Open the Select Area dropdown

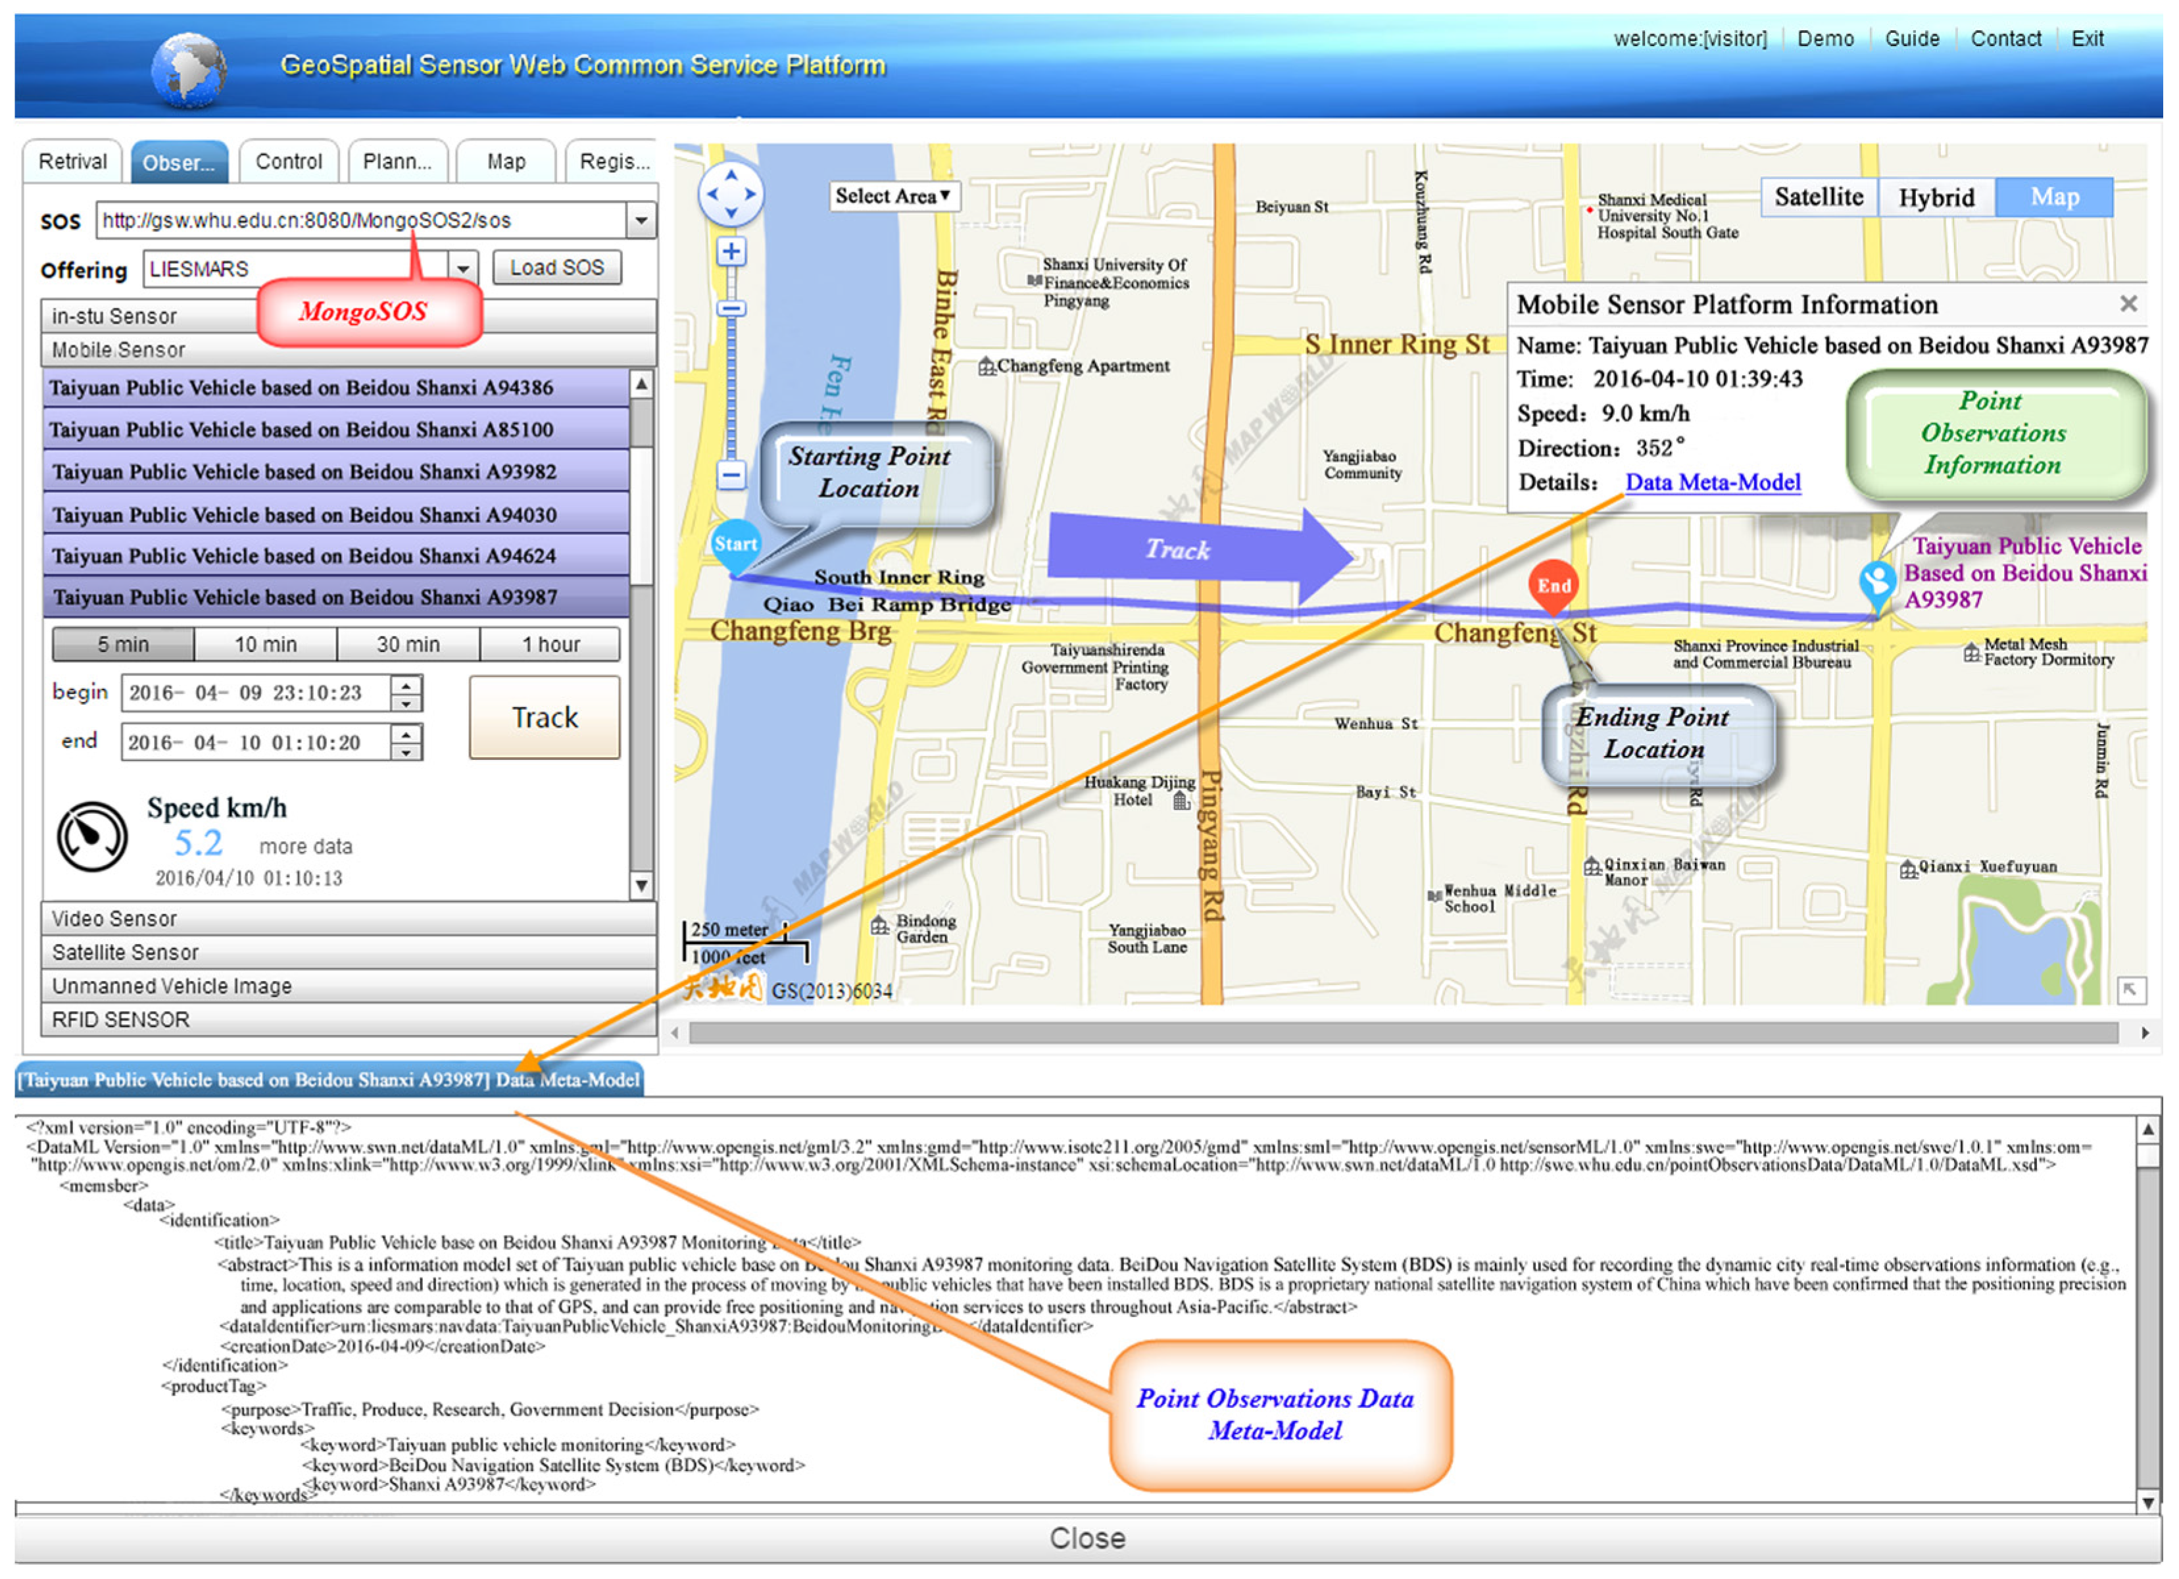pyautogui.click(x=894, y=196)
